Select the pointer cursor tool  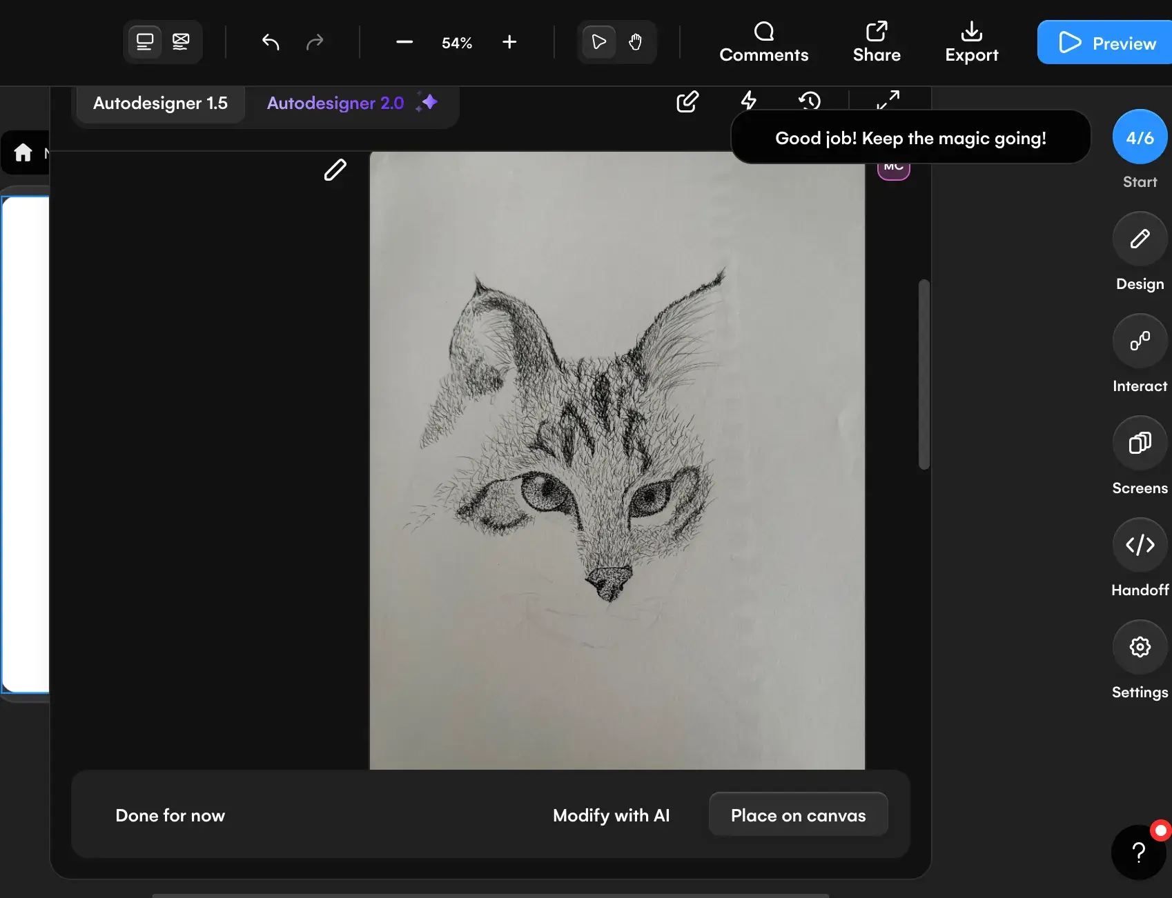598,43
